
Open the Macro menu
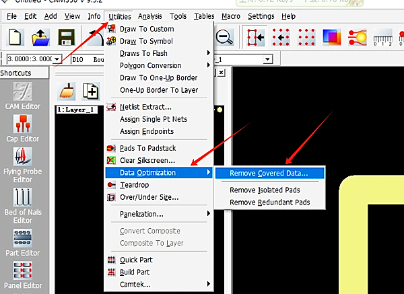coord(231,16)
